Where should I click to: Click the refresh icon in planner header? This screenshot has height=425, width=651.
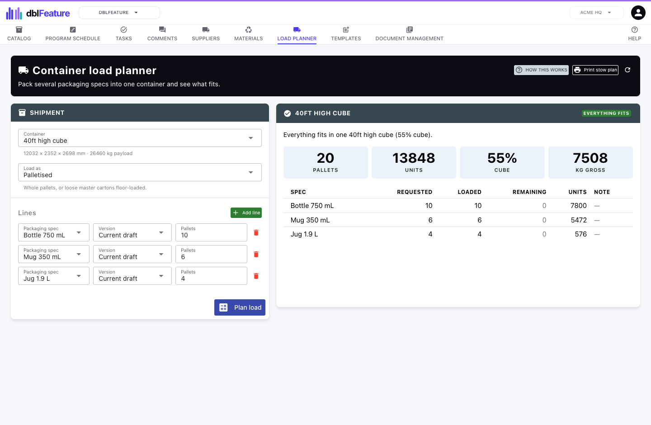tap(627, 70)
